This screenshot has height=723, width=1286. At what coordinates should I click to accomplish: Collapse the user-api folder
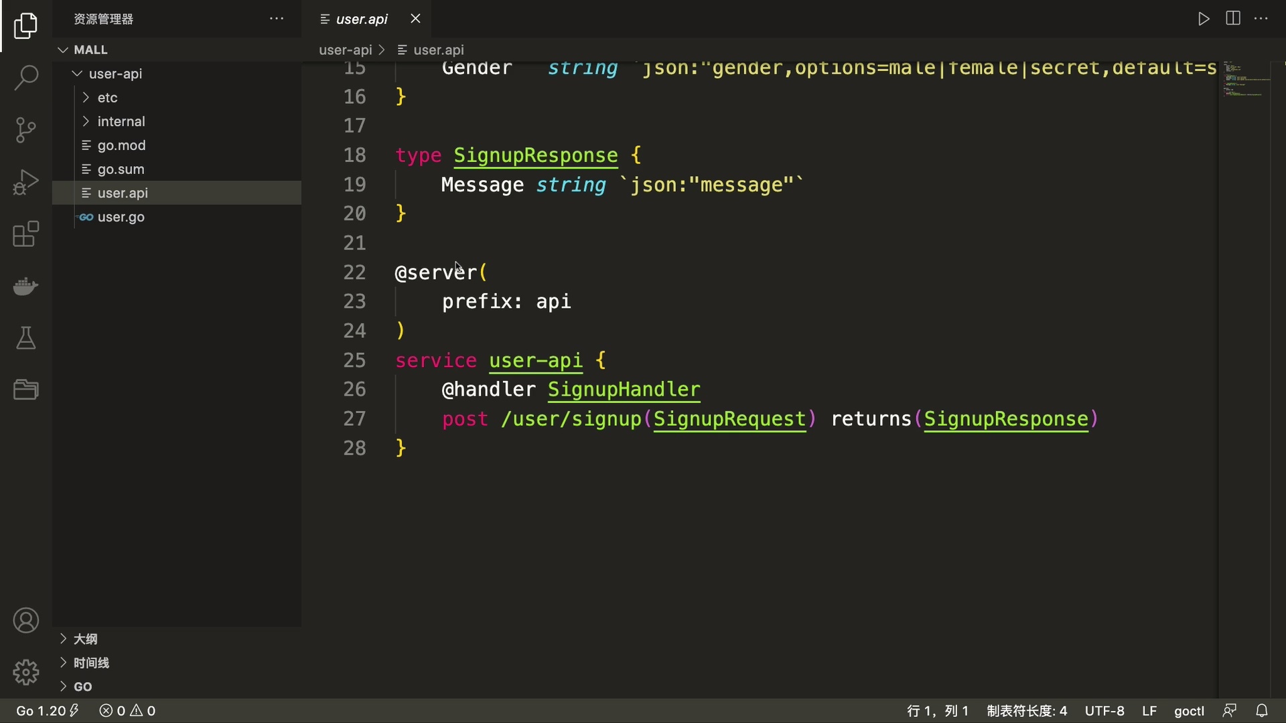[x=76, y=74]
